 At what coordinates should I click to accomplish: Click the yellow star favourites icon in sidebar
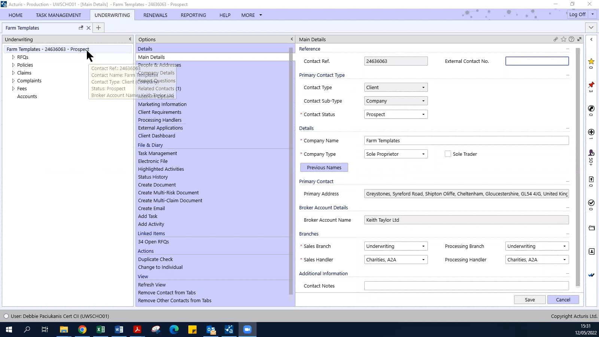[591, 61]
